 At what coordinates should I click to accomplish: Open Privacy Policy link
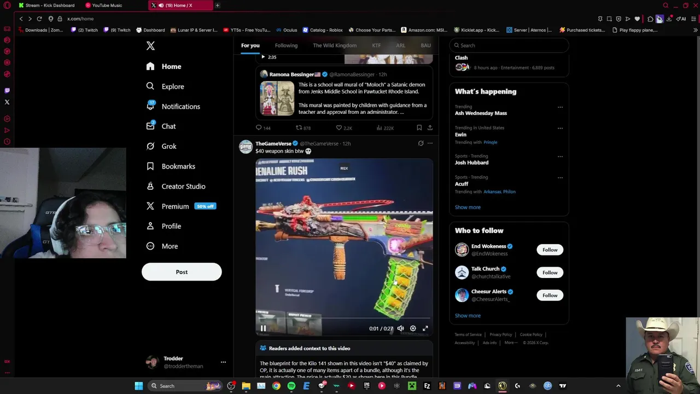tap(500, 335)
